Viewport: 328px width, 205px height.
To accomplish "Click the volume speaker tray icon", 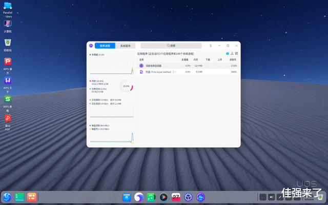I will pos(272,197).
